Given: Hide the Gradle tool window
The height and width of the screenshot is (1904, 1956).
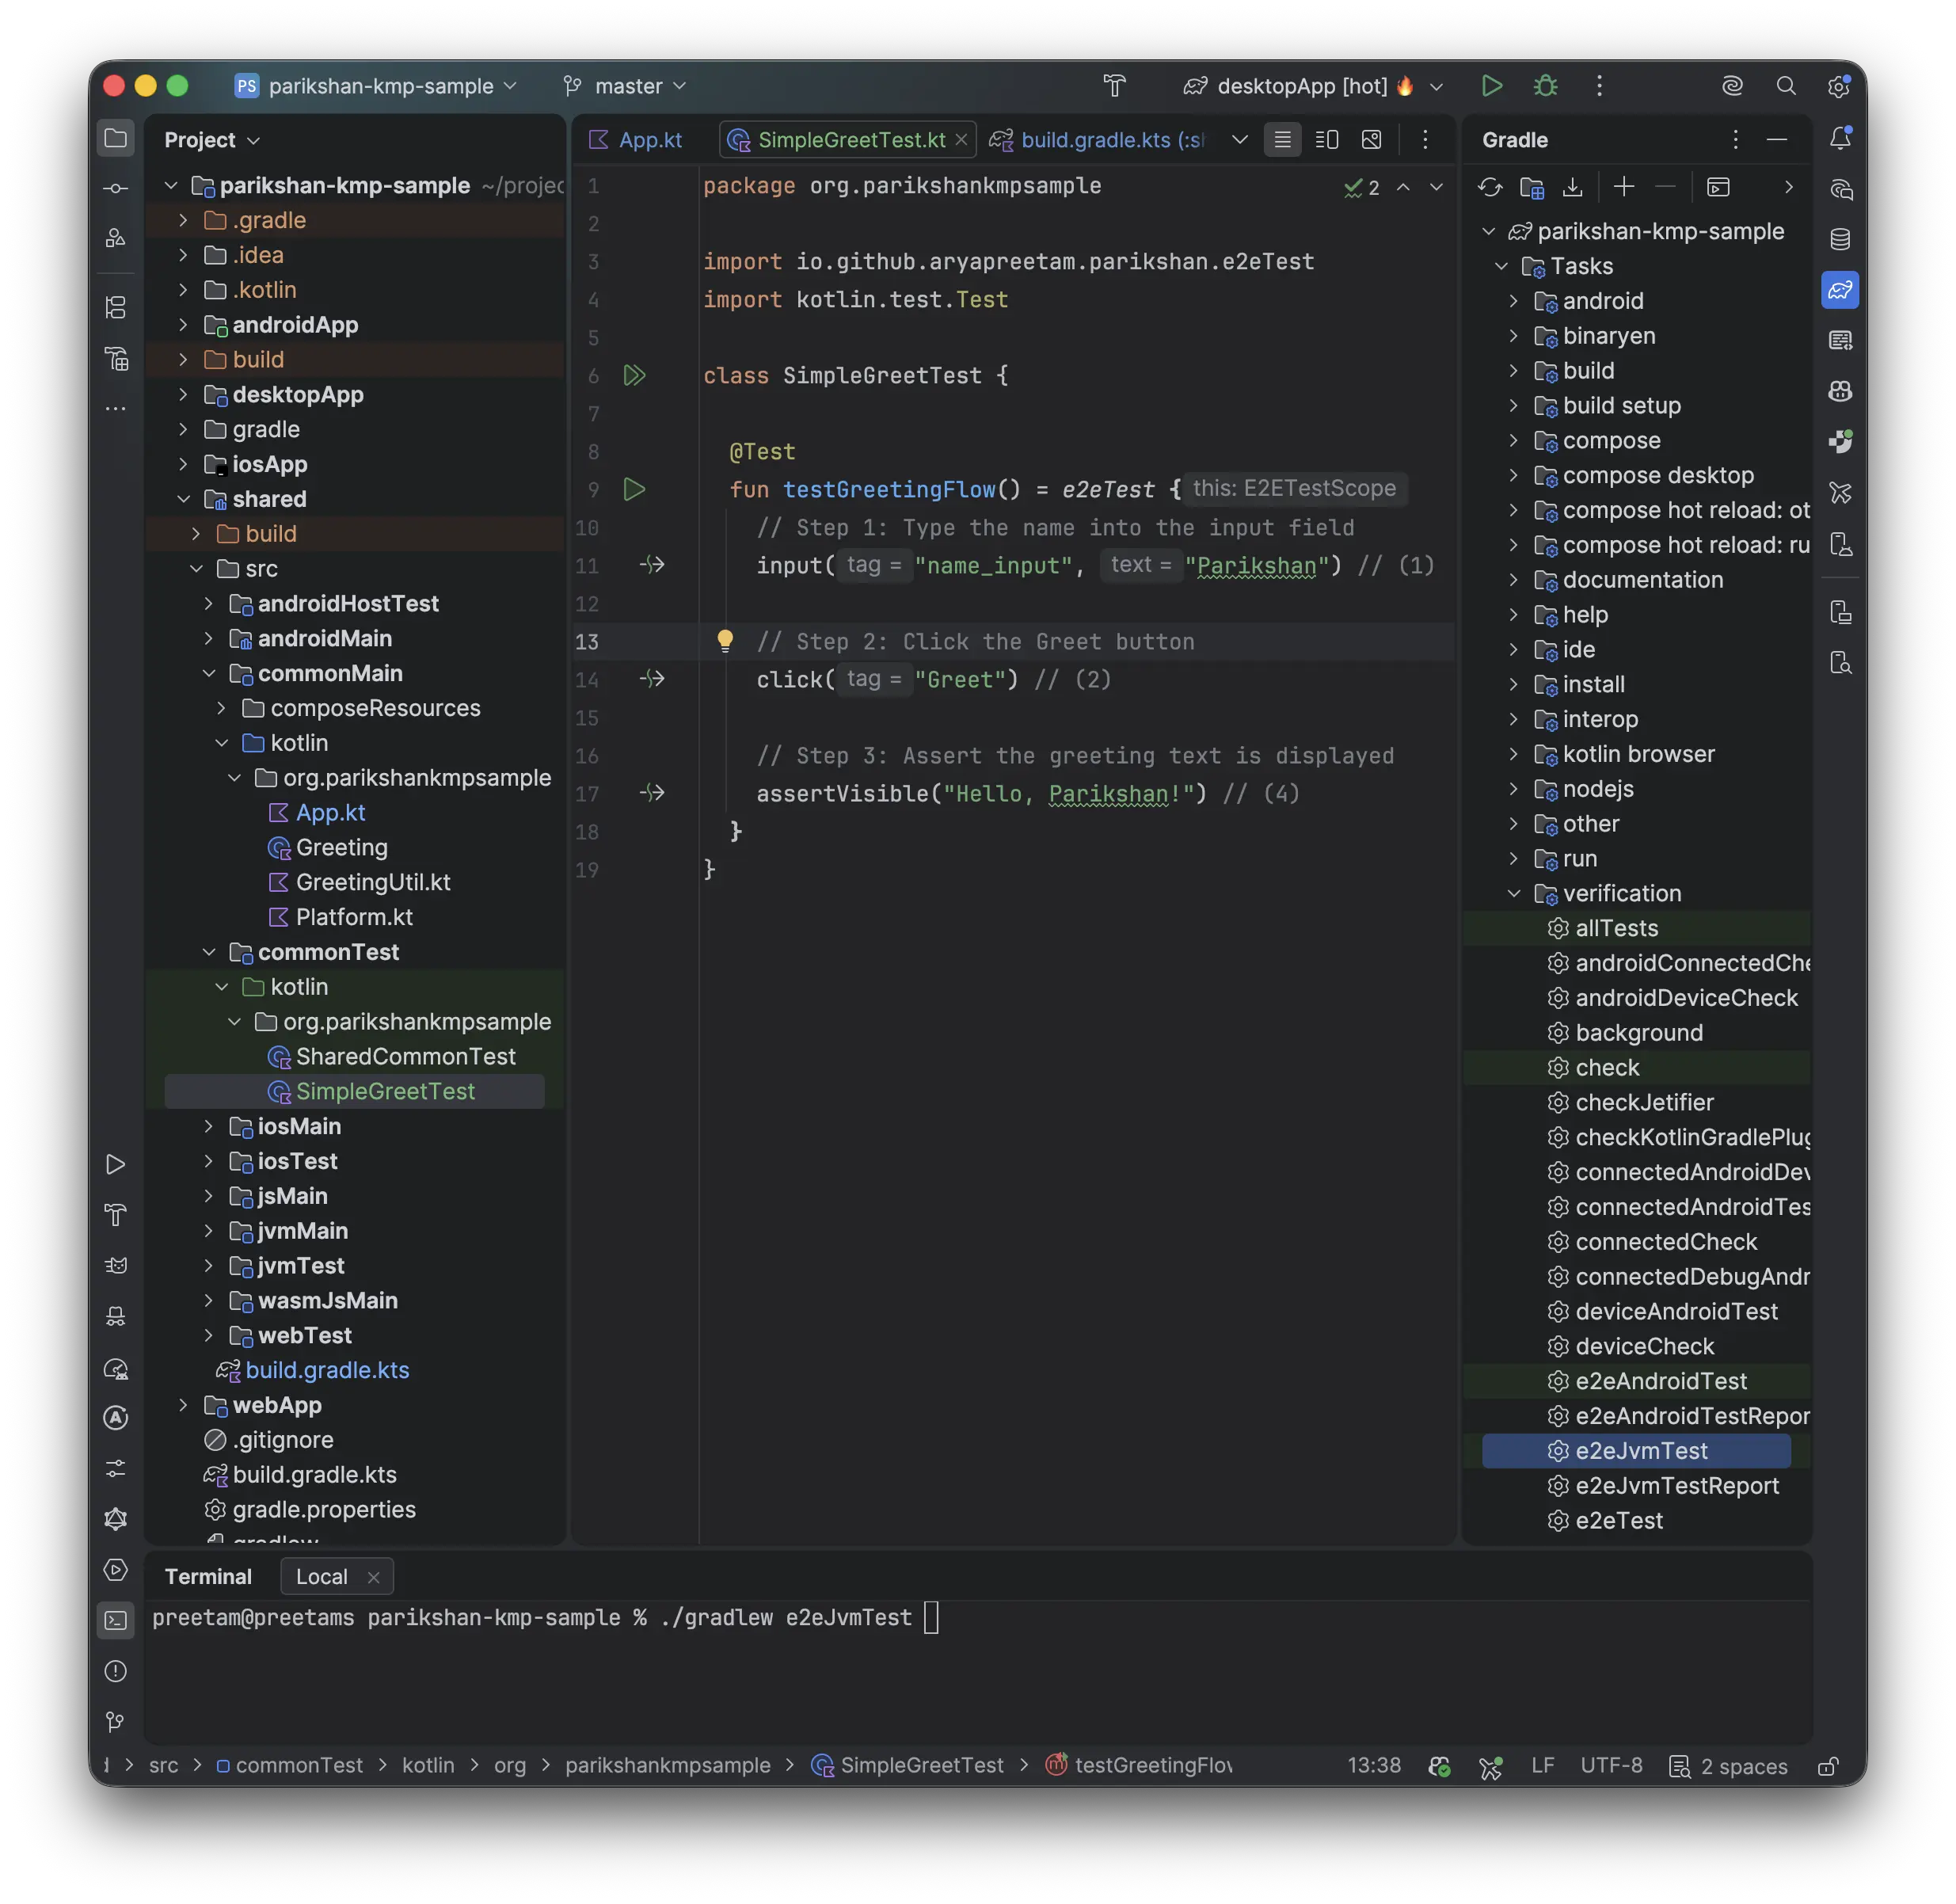Looking at the screenshot, I should 1776,140.
